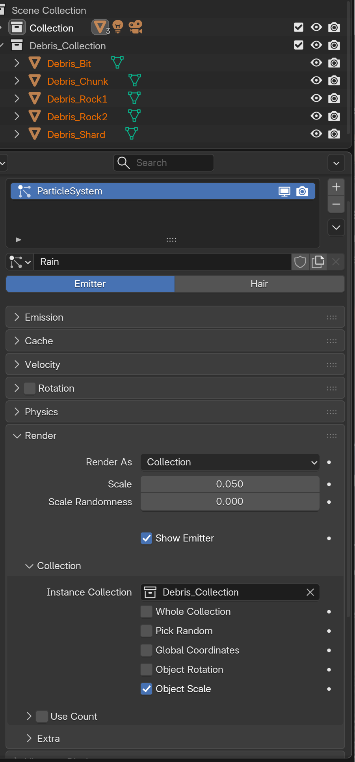This screenshot has width=355, height=762.
Task: Disable render for Debris_Rock1 via camera icon
Action: pos(334,99)
